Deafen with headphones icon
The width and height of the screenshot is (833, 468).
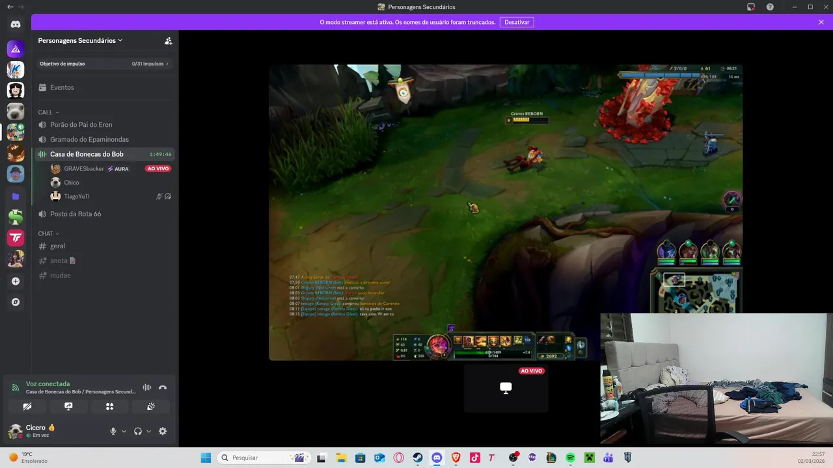point(138,431)
